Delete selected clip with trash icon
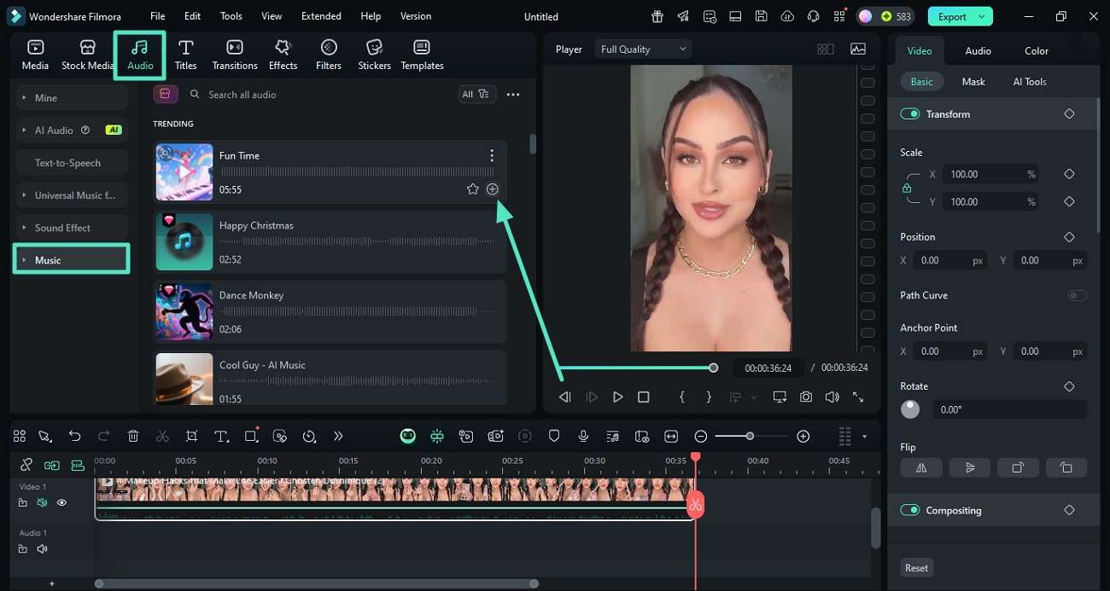Image resolution: width=1110 pixels, height=591 pixels. (x=133, y=436)
